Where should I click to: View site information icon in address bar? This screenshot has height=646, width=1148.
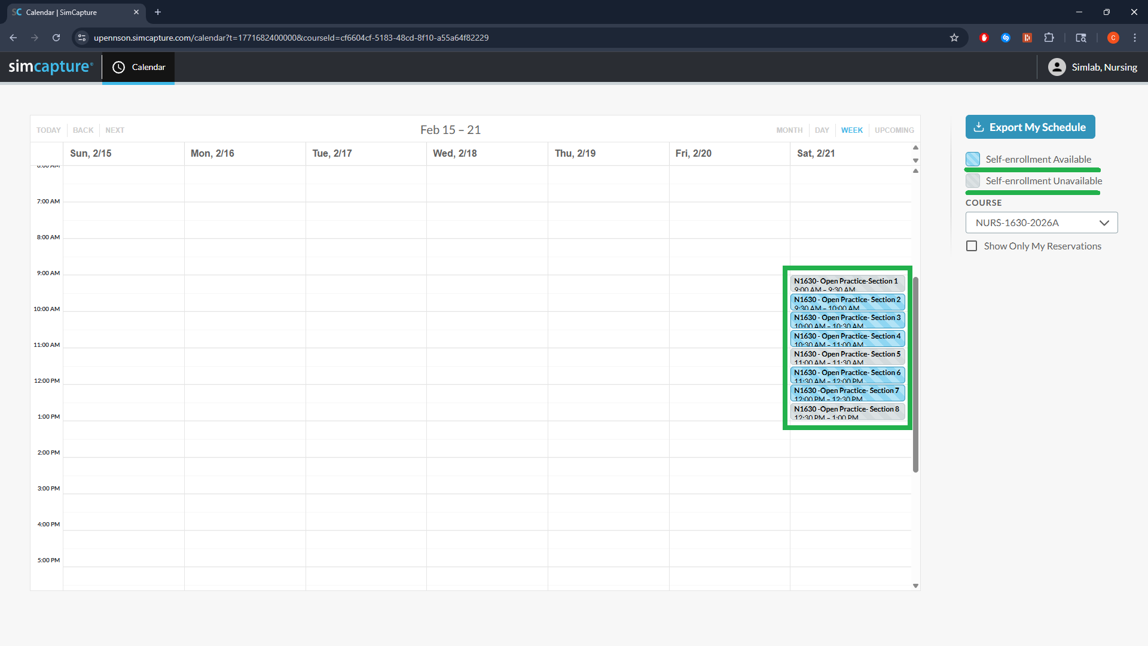(x=82, y=38)
